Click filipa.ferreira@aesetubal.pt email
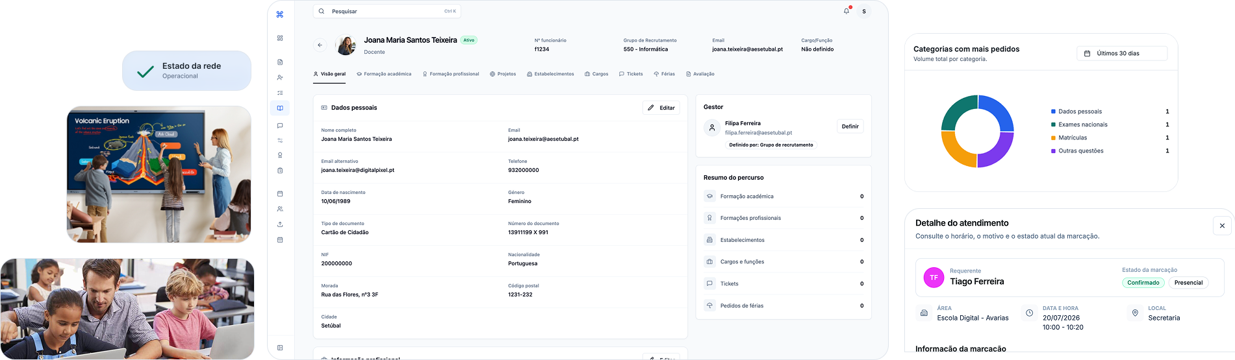This screenshot has height=360, width=1235. [758, 132]
